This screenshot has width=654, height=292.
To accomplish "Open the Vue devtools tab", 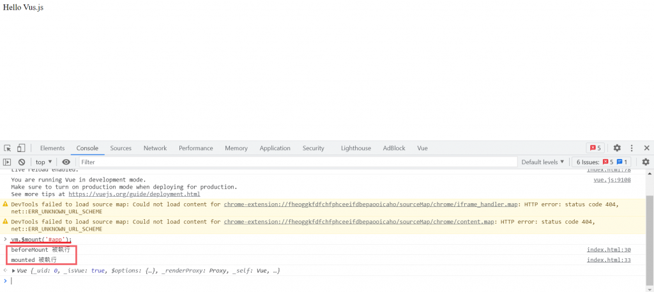I will click(x=423, y=148).
